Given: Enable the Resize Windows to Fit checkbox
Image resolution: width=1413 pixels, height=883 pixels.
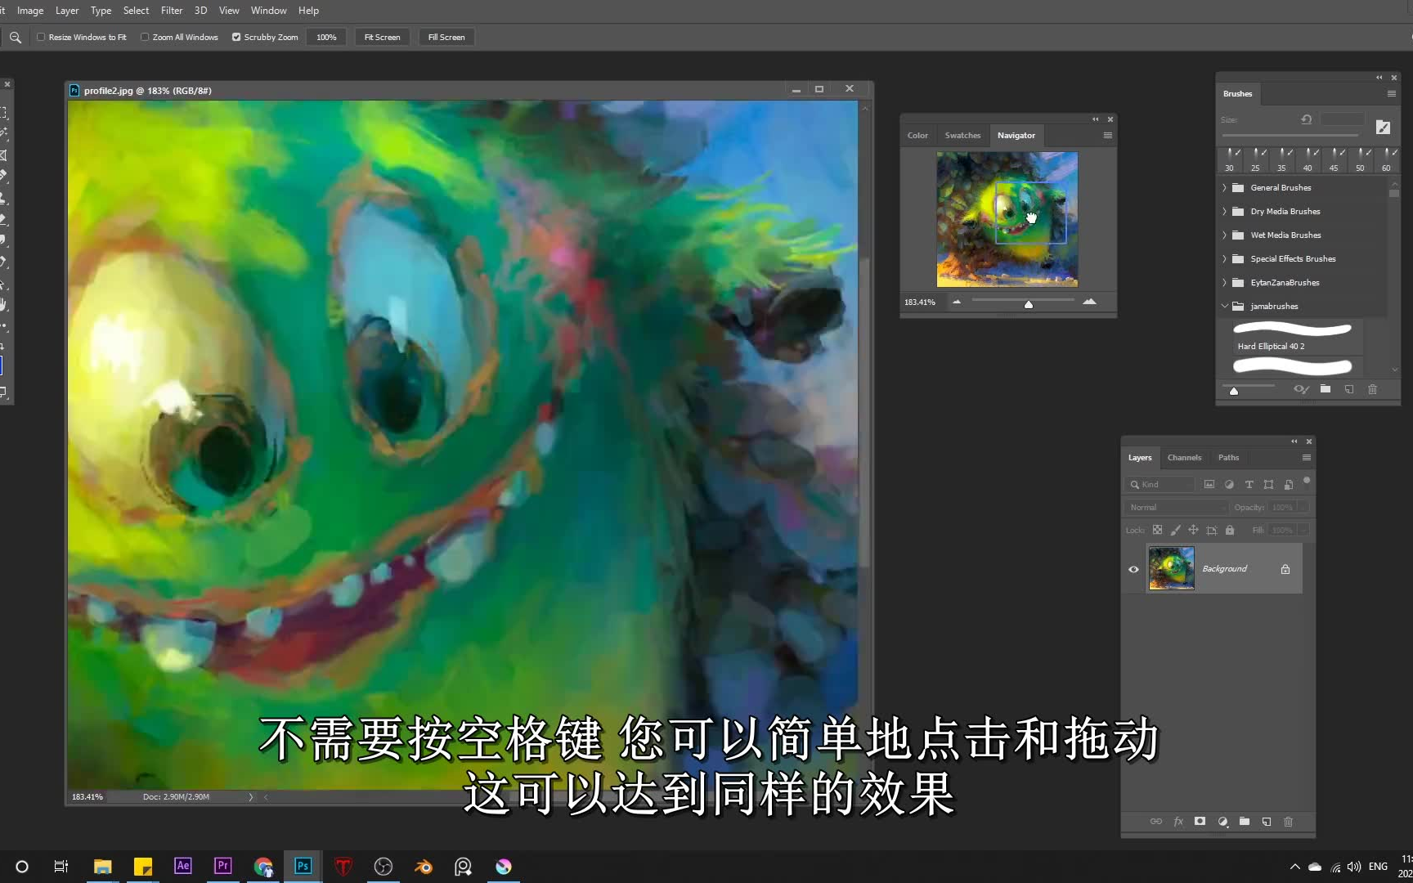Looking at the screenshot, I should pyautogui.click(x=40, y=37).
